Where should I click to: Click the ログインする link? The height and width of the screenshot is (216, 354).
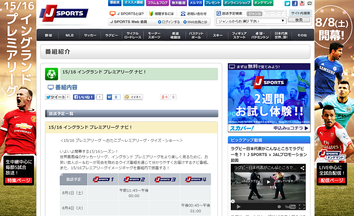point(171,22)
